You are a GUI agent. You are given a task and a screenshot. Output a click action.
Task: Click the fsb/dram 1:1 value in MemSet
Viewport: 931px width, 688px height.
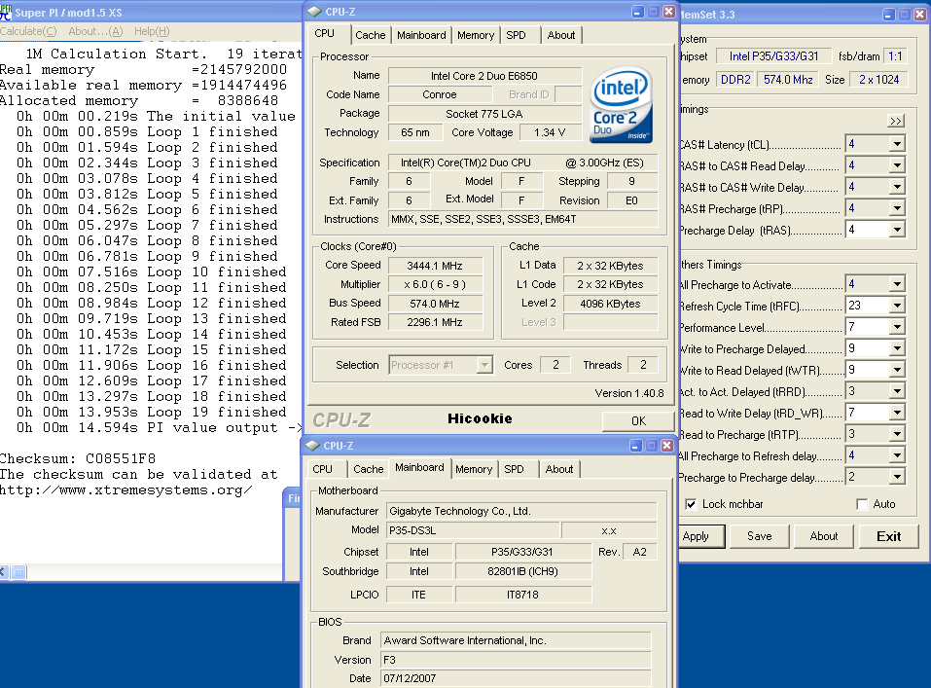pyautogui.click(x=895, y=56)
